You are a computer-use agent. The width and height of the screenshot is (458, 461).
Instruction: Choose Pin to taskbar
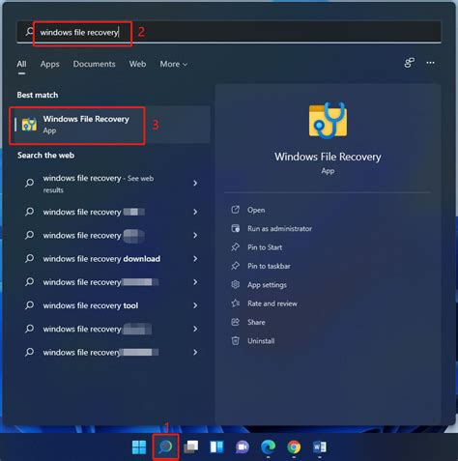(x=269, y=266)
